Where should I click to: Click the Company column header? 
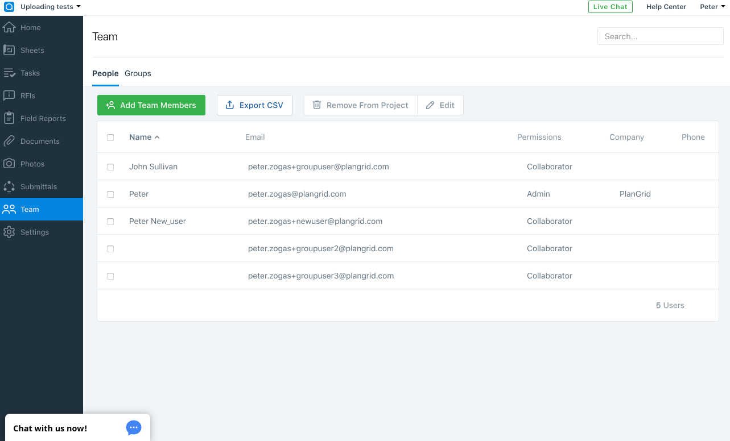[626, 137]
